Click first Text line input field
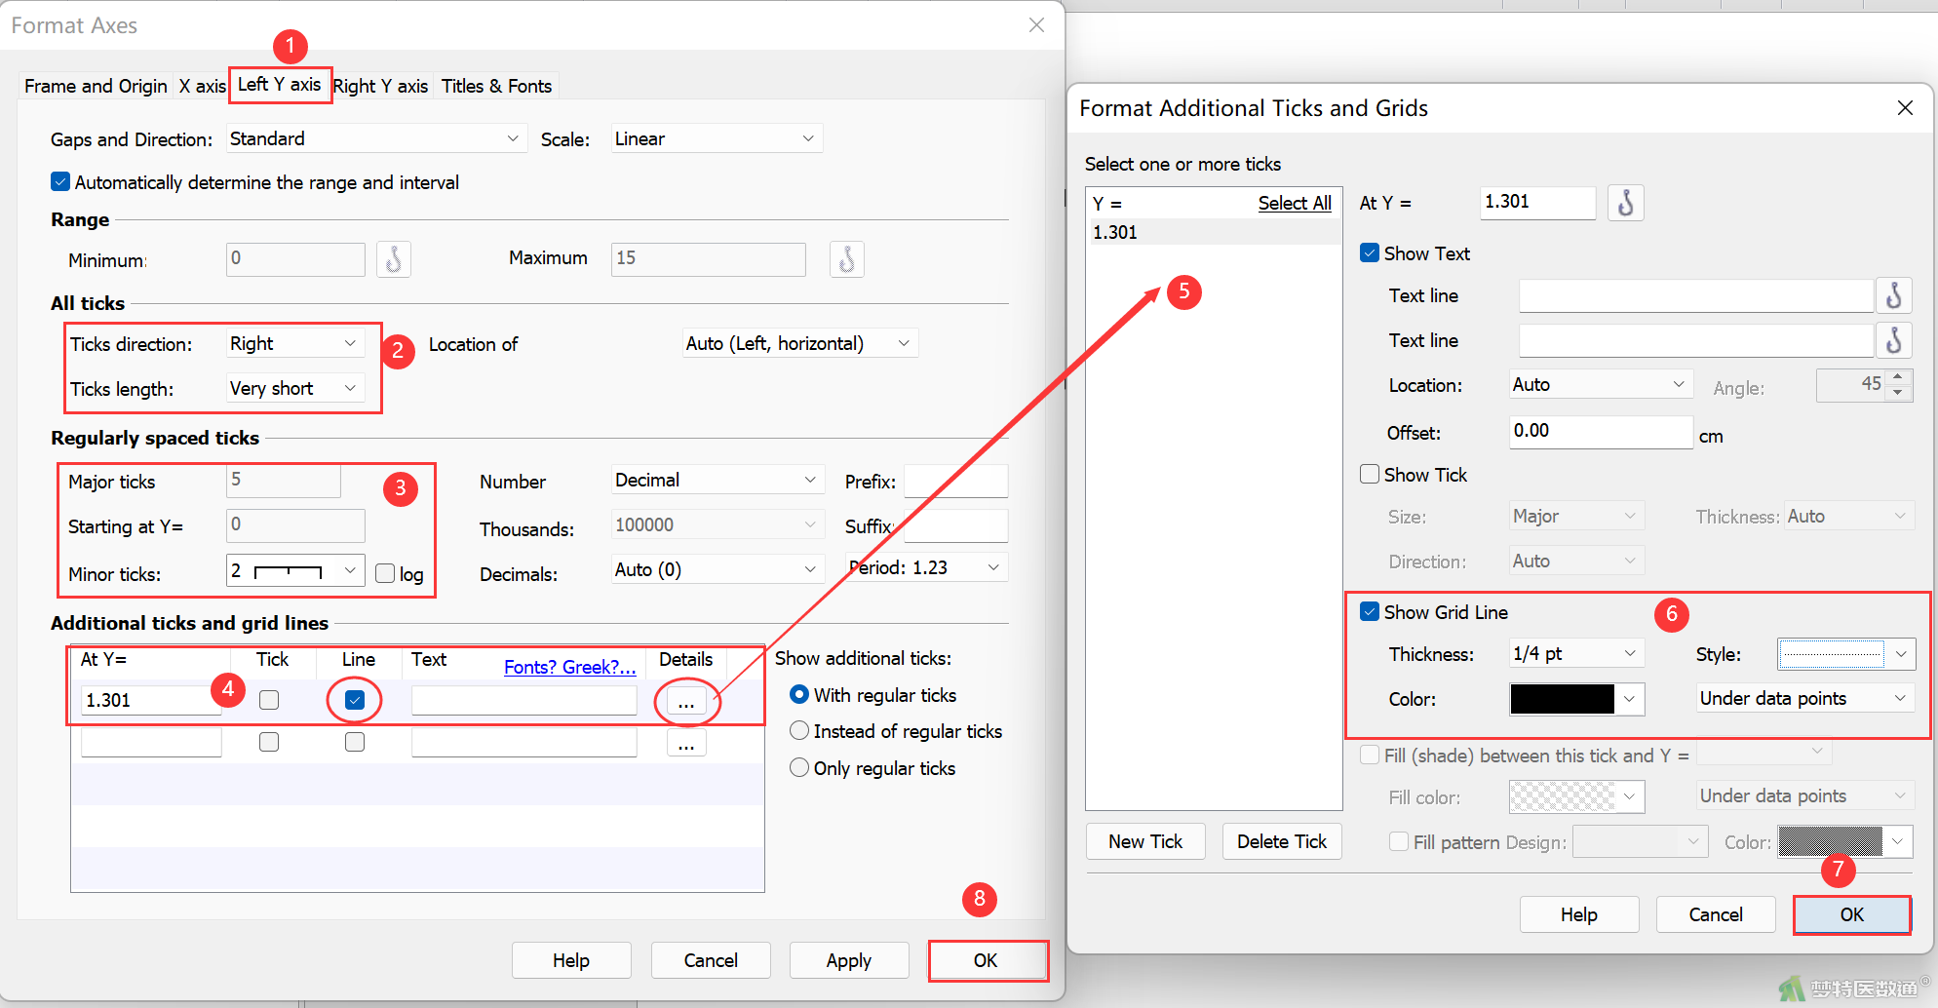The image size is (1938, 1008). click(1696, 295)
